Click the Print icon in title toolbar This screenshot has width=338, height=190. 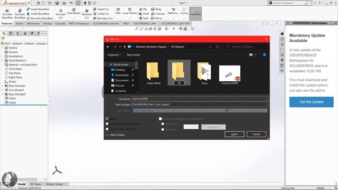(x=64, y=3)
